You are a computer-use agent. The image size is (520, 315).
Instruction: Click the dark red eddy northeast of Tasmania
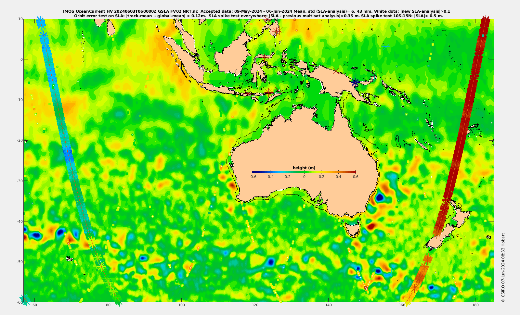coord(371,226)
